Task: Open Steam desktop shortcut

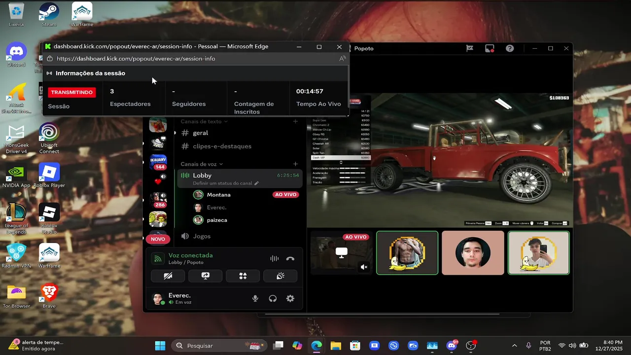Action: 49,15
